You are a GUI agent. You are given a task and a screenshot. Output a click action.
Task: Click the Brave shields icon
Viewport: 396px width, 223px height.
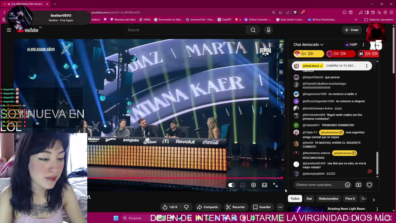click(x=295, y=12)
